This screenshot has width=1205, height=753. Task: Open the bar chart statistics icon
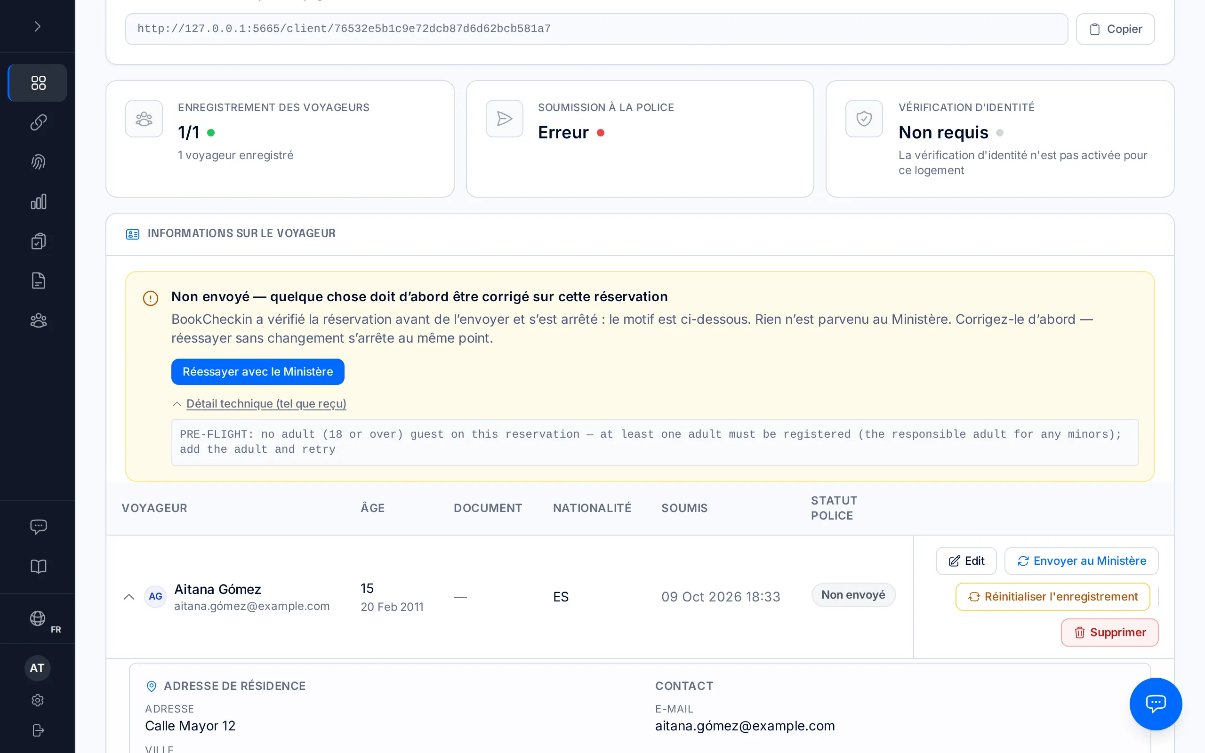38,202
